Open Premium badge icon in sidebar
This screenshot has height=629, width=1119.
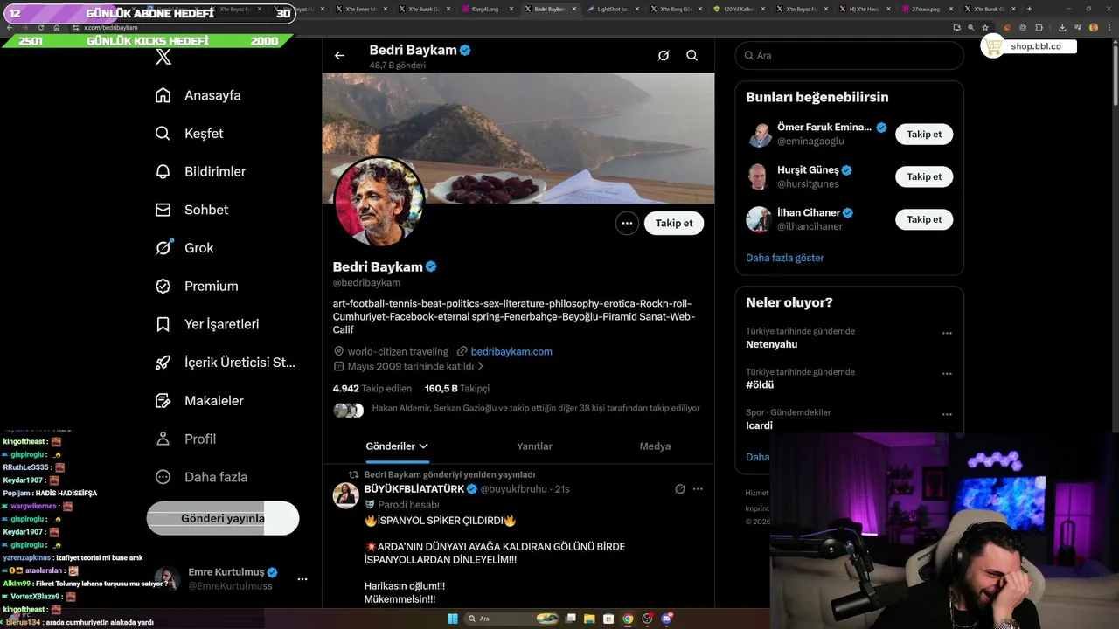[163, 286]
